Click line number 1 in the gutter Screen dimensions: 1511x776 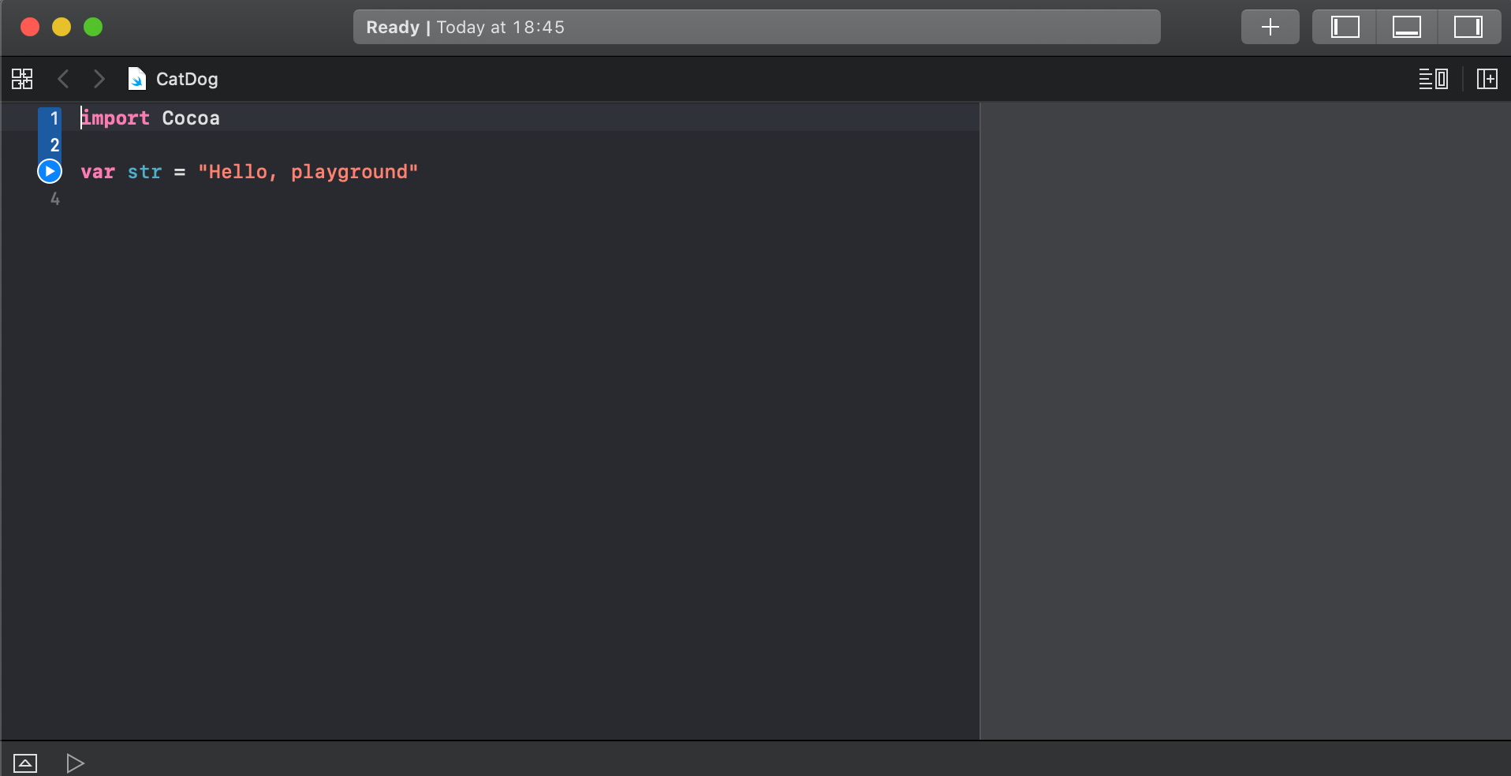coord(54,118)
